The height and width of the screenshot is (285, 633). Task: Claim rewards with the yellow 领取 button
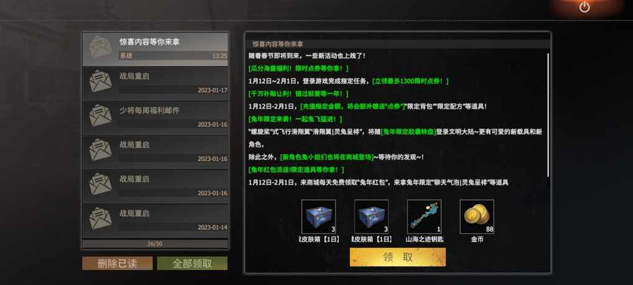[x=398, y=257]
